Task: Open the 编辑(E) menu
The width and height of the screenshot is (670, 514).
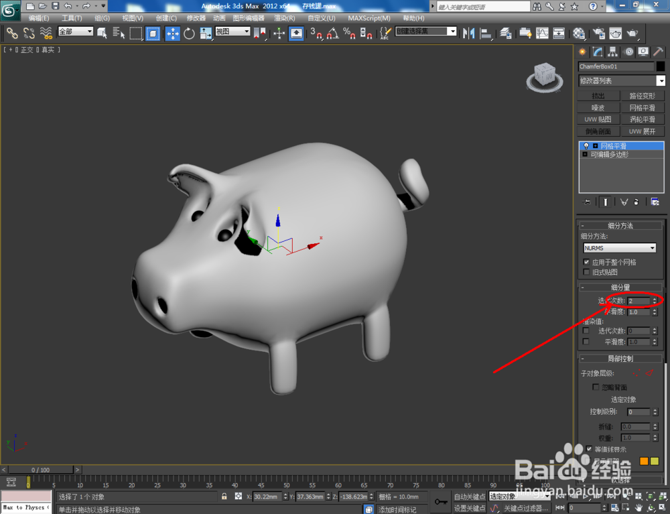Action: [x=38, y=18]
